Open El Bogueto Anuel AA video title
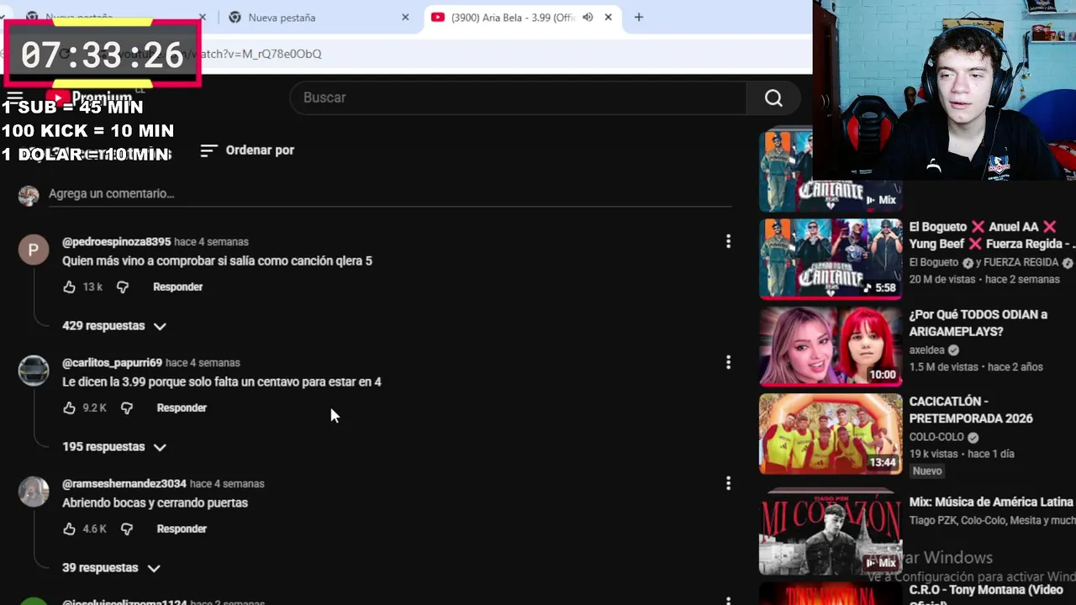The image size is (1076, 605). pyautogui.click(x=992, y=235)
